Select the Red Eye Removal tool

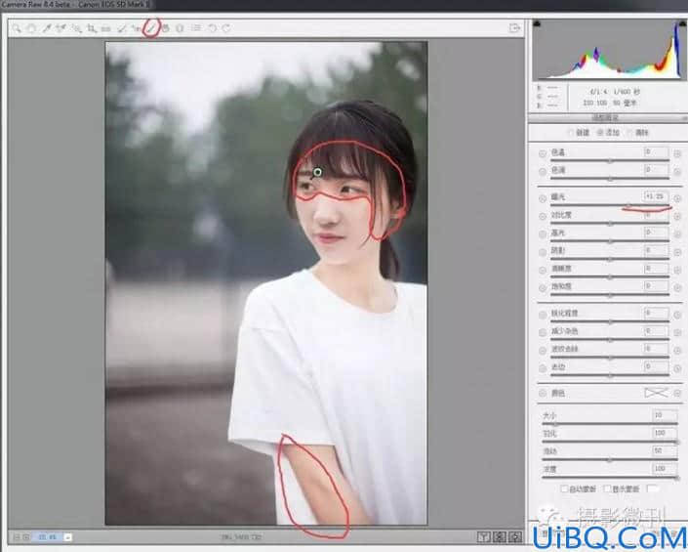(x=136, y=28)
